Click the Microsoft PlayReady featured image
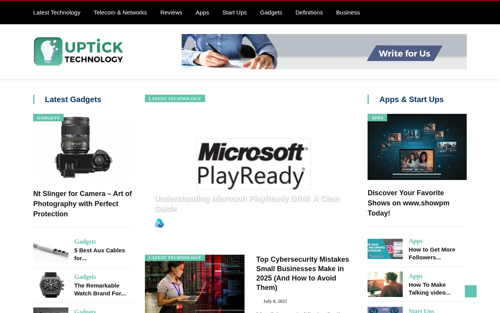Image resolution: width=500 pixels, height=313 pixels. [x=253, y=164]
